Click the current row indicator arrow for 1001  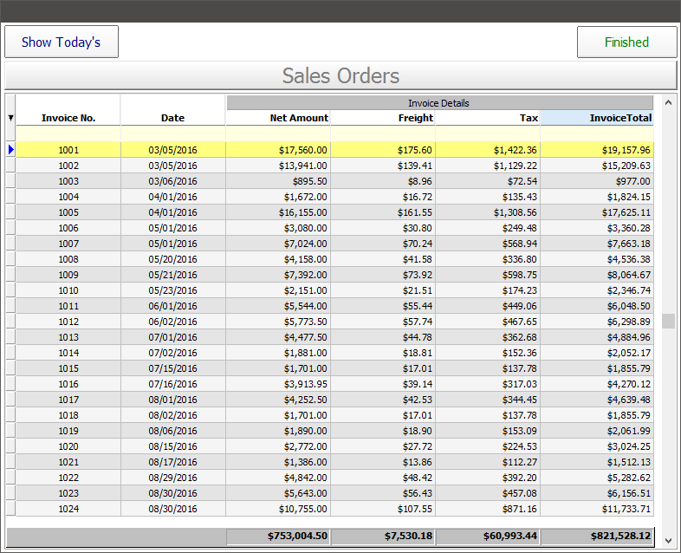click(x=10, y=150)
